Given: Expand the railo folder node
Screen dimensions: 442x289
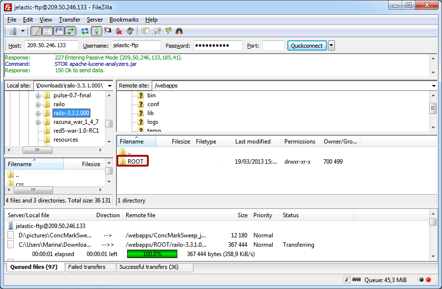Looking at the screenshot, I should coord(38,105).
